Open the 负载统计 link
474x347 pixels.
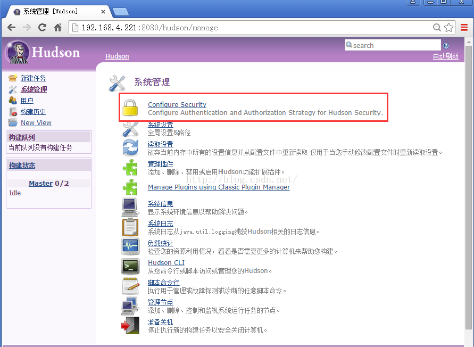[x=161, y=243]
